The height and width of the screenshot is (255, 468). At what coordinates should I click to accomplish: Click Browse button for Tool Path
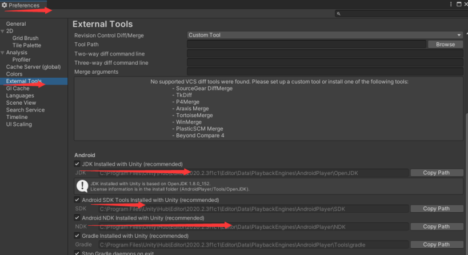click(x=445, y=44)
